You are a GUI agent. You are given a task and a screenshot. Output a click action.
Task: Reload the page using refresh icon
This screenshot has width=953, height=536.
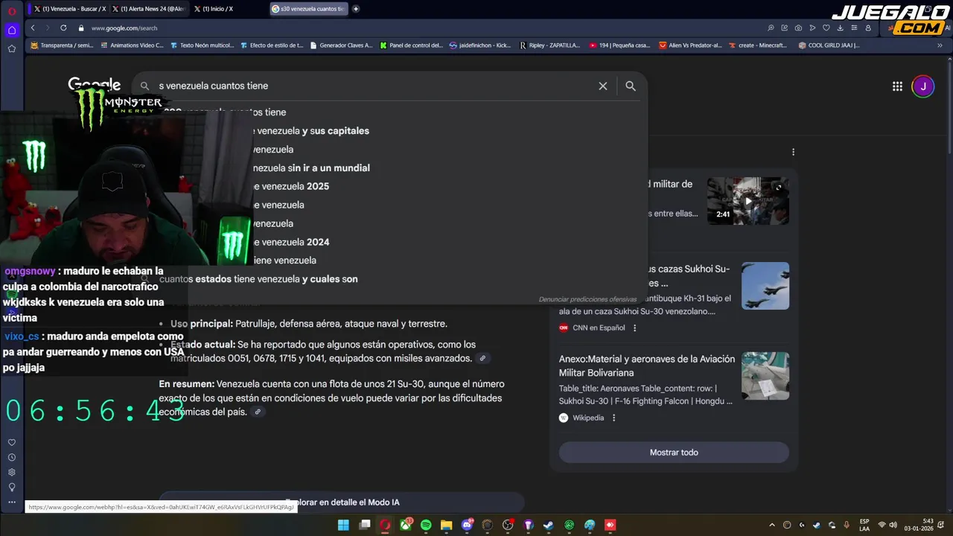pyautogui.click(x=63, y=28)
